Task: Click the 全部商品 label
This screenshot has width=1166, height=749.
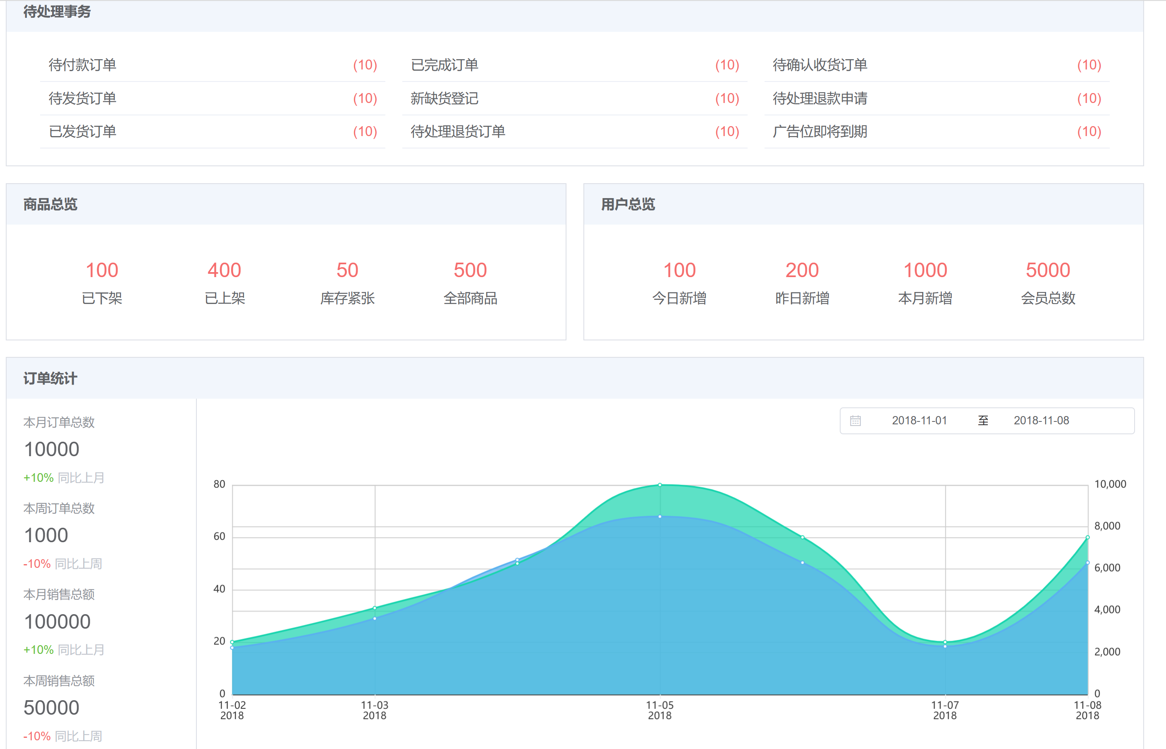Action: [x=470, y=298]
